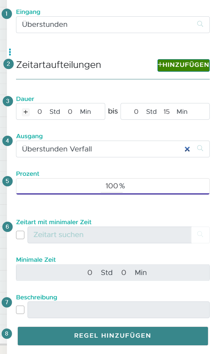Image resolution: width=216 pixels, height=354 pixels.
Task: Click the step marker numbered 3
Action: [x=7, y=101]
